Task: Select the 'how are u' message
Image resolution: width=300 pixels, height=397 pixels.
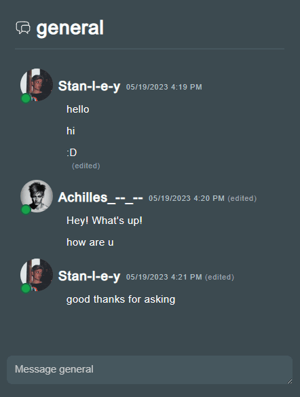Action: tap(90, 242)
